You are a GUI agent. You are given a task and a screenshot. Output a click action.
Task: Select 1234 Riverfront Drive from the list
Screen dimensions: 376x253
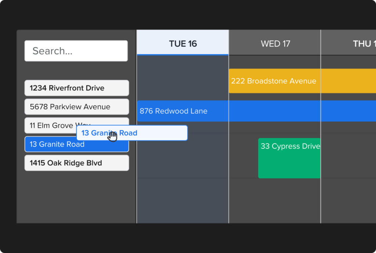coord(76,88)
